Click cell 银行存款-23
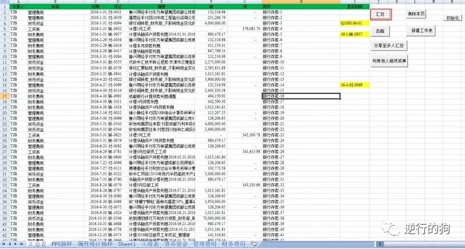The width and height of the screenshot is (465, 249). point(301,135)
